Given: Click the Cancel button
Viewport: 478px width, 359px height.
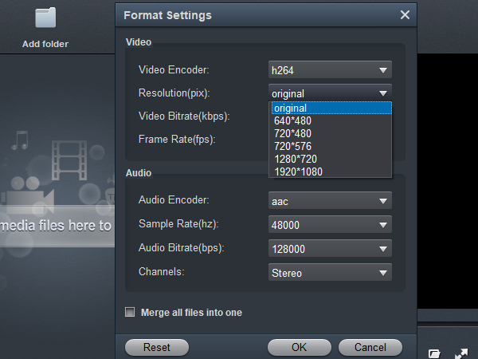Looking at the screenshot, I should [370, 347].
